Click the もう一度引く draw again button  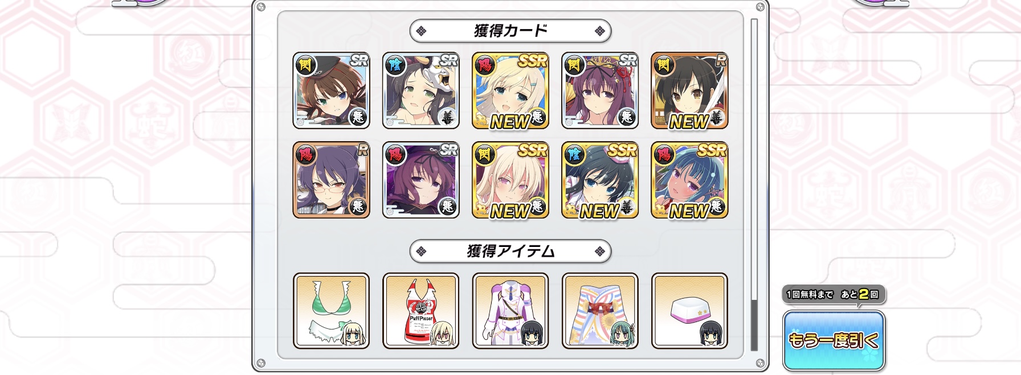(x=834, y=340)
